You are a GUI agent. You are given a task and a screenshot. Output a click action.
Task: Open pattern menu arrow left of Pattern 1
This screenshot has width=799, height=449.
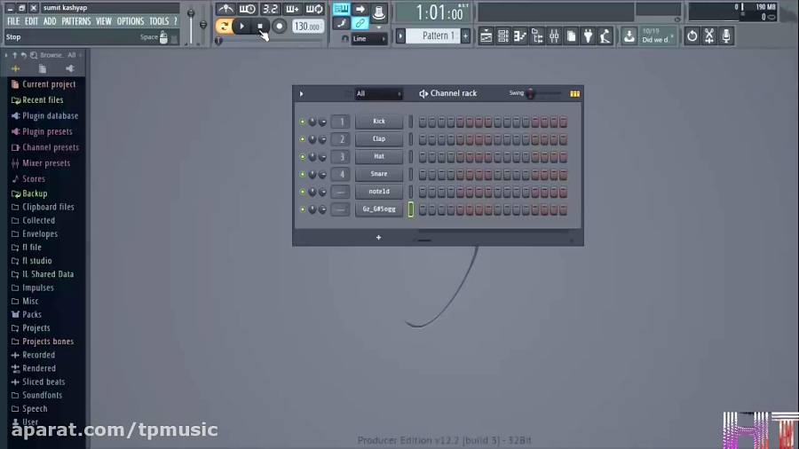(x=400, y=35)
